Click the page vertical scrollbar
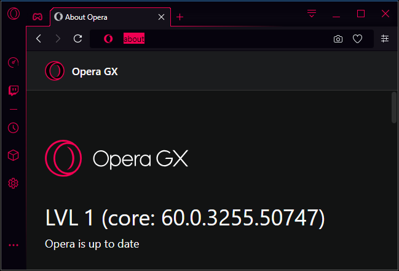399x271 pixels. pyautogui.click(x=393, y=107)
